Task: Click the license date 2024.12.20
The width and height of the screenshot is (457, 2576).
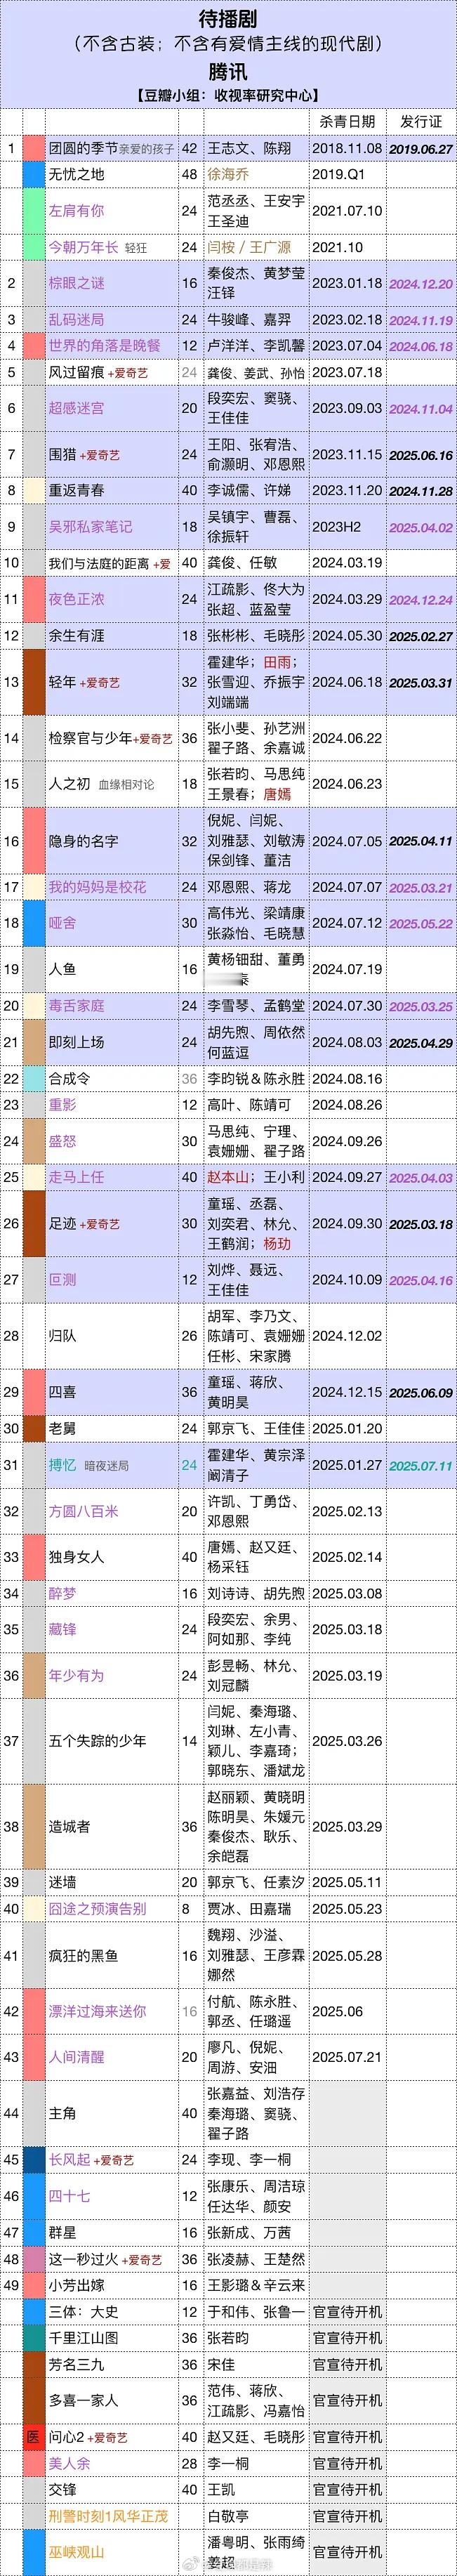Action: coord(421,284)
